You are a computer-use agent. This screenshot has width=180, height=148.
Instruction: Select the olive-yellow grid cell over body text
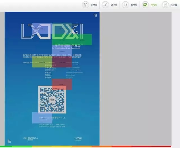click(x=42, y=62)
